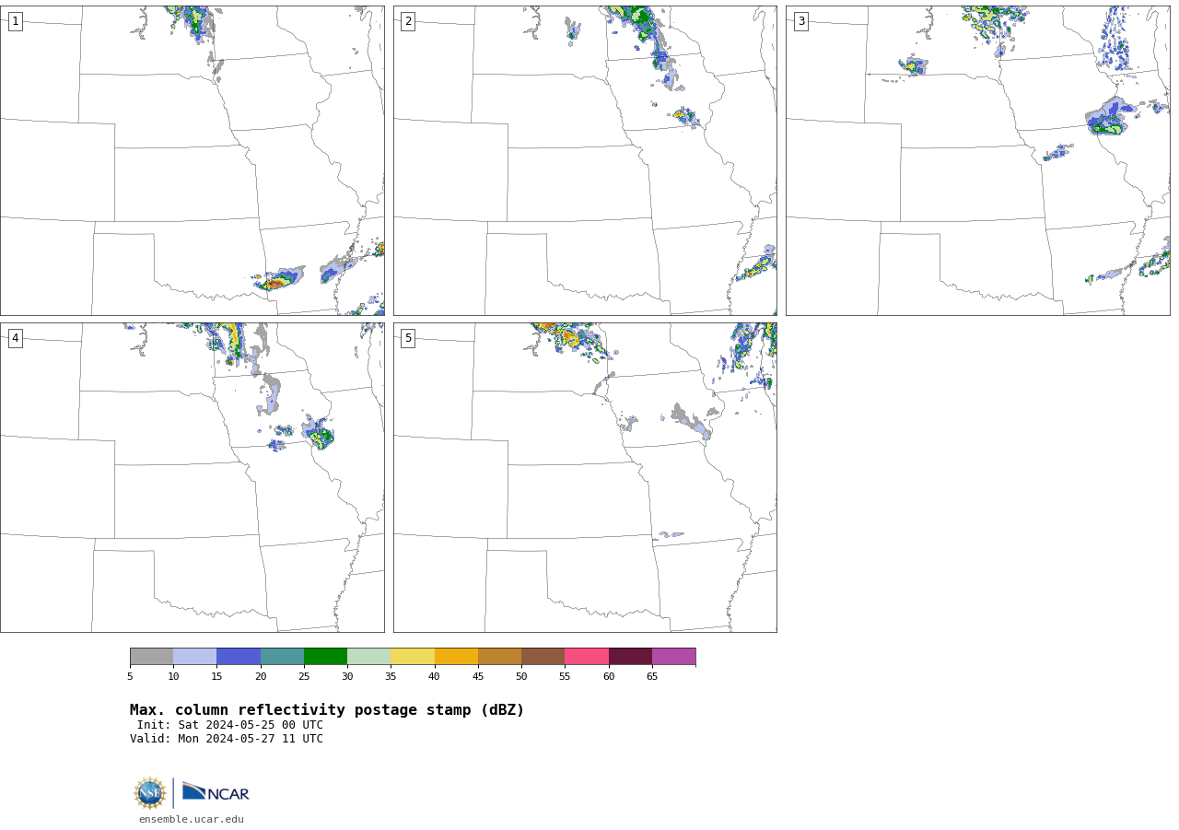Click the brown 50-55 dBZ swatch

(x=543, y=656)
